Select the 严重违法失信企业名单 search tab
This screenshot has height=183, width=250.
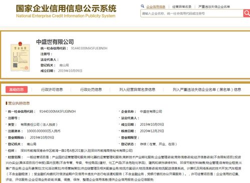(x=214, y=7)
